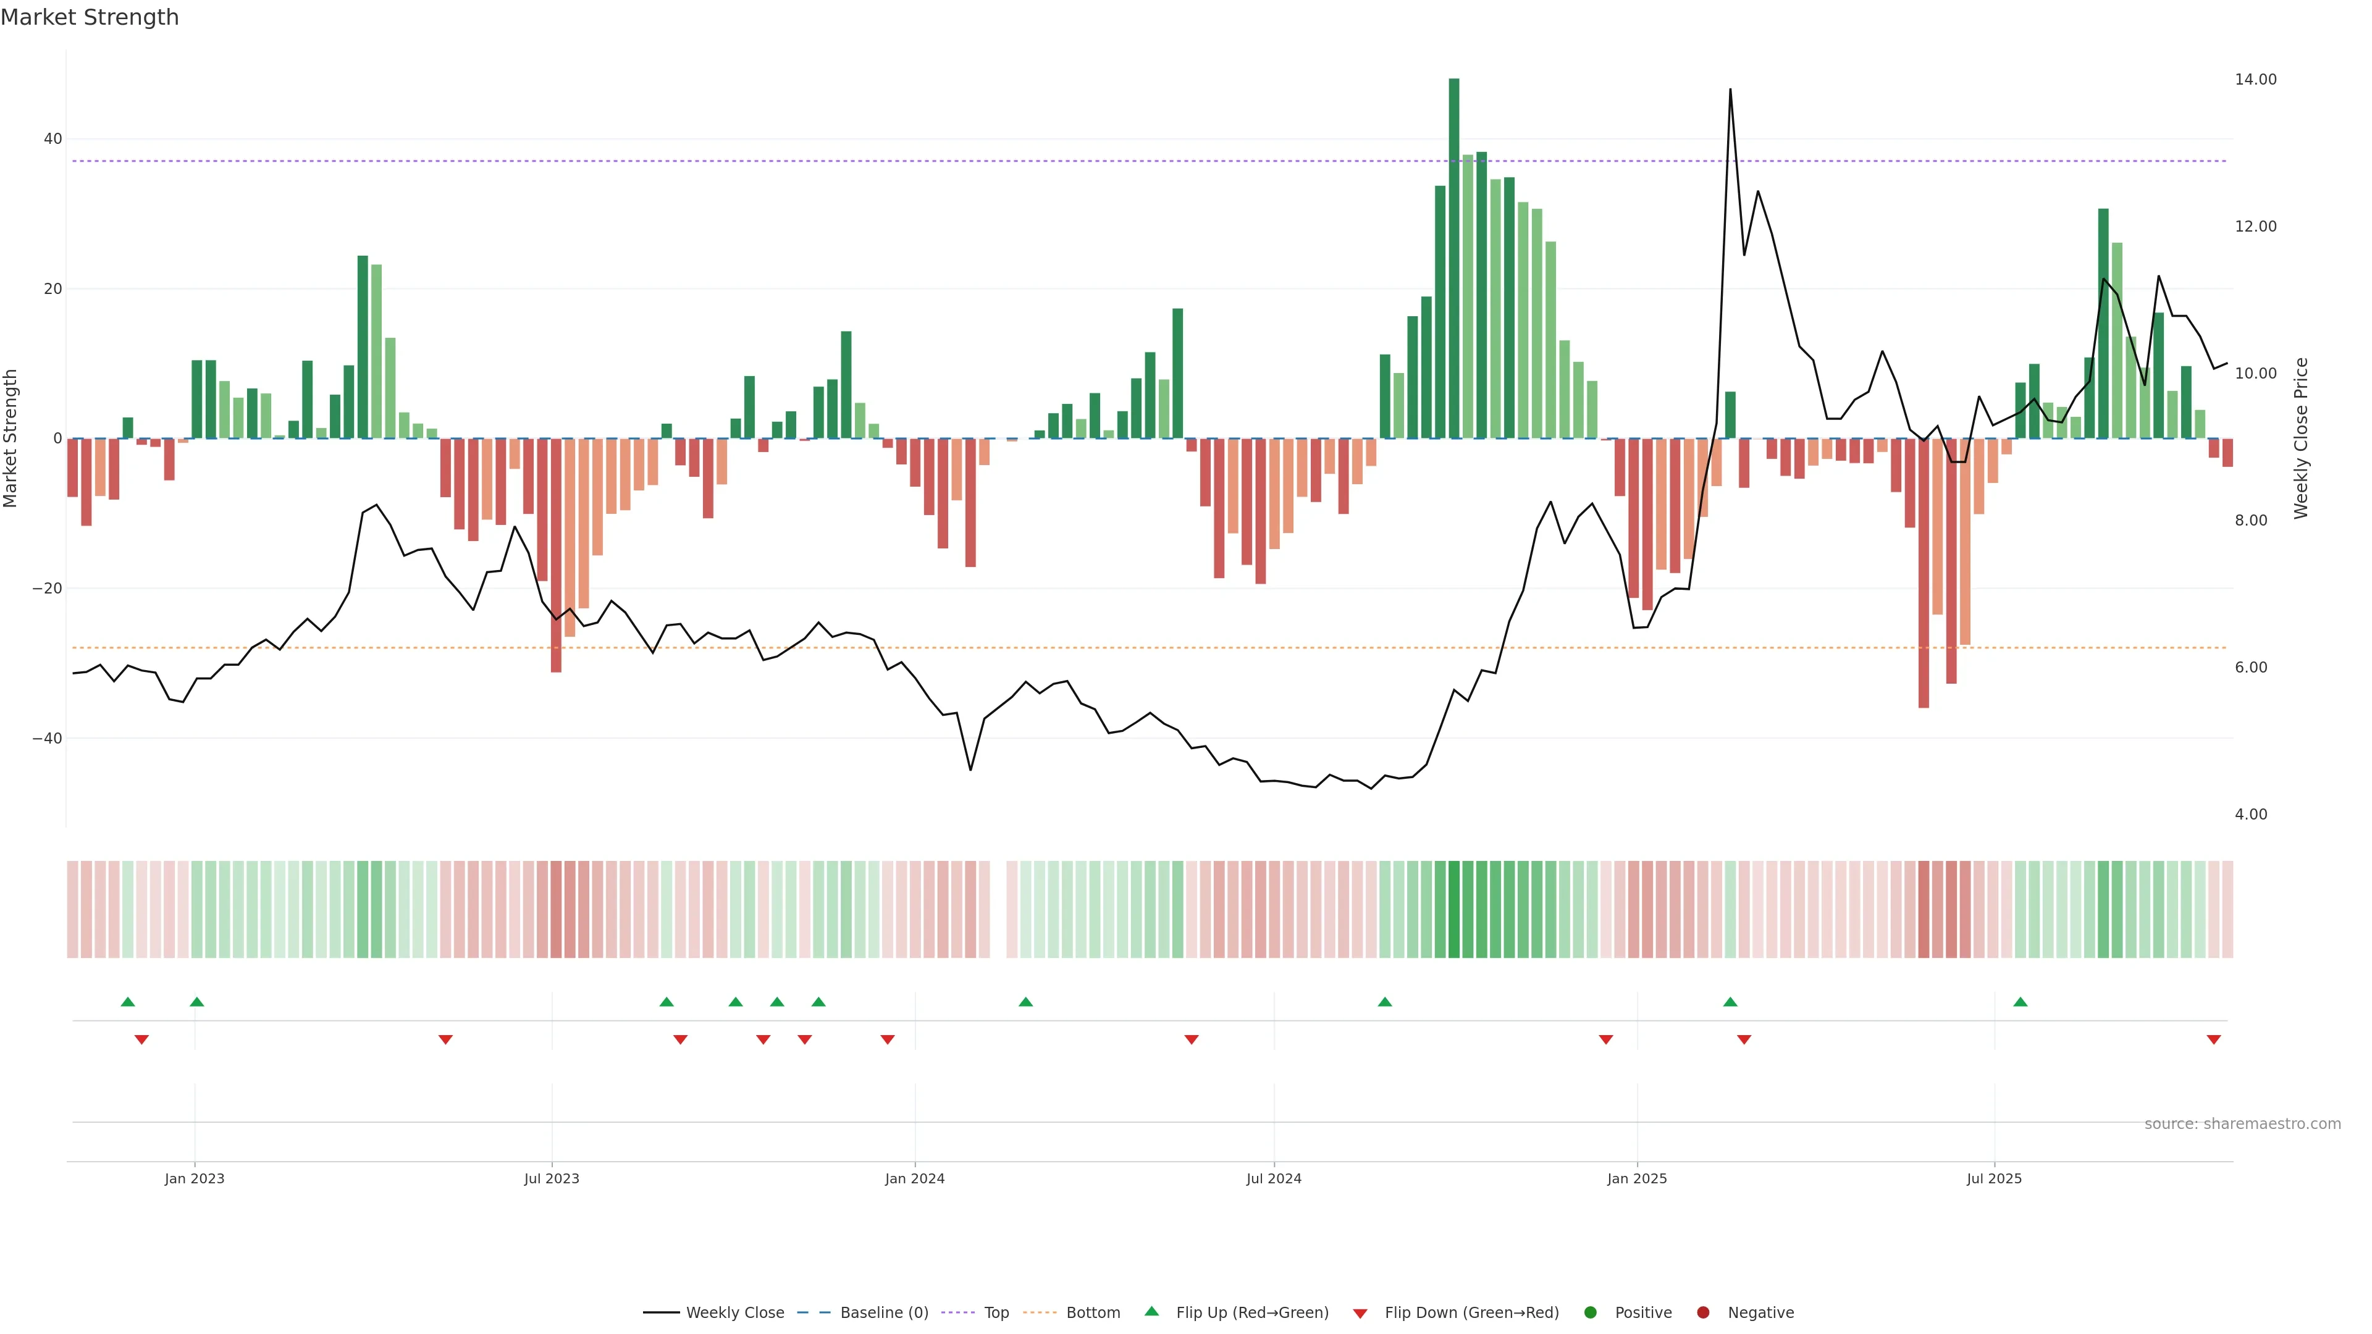Click the last red flip-down marker on timeline
Image resolution: width=2372 pixels, height=1334 pixels.
[2214, 1039]
